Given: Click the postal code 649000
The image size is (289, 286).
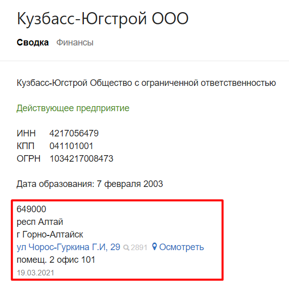Looking at the screenshot, I should coord(31,209).
